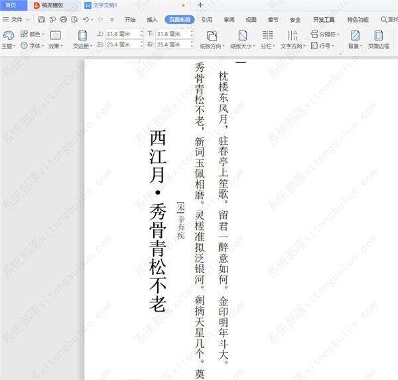Screen dimensions: 398x380
Task: Open the customize quick access dropdown
Action: pos(112,19)
